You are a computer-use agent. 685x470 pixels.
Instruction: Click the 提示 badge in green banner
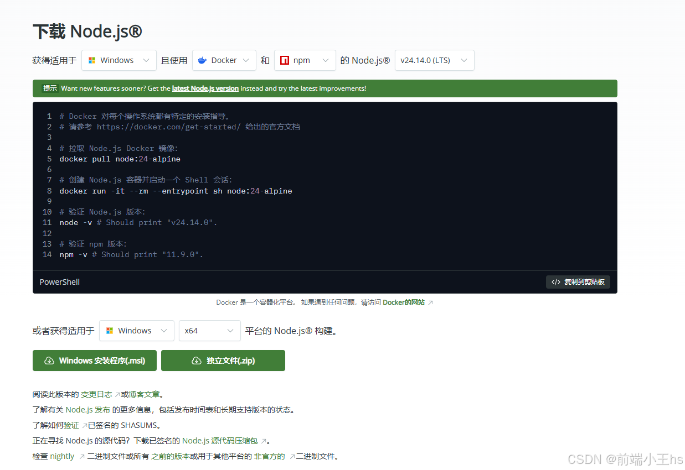[50, 88]
